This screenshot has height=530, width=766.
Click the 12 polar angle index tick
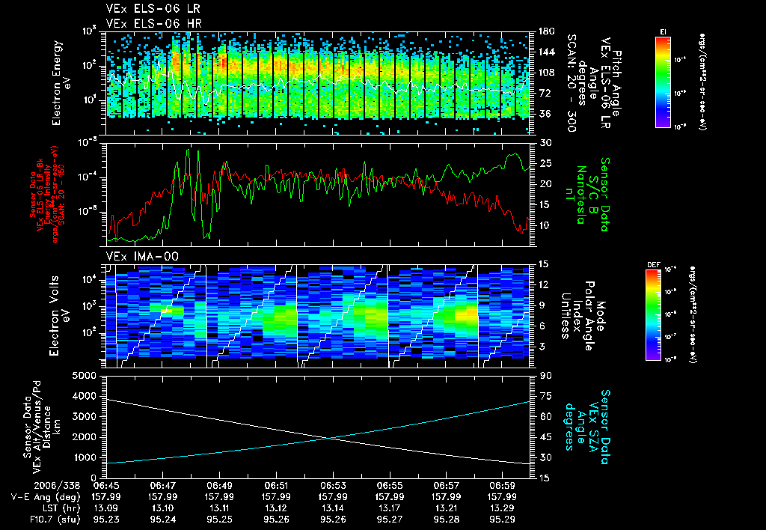[x=544, y=284]
